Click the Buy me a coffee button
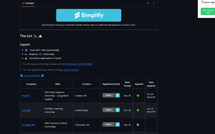This screenshot has width=215, height=134. point(208,2)
